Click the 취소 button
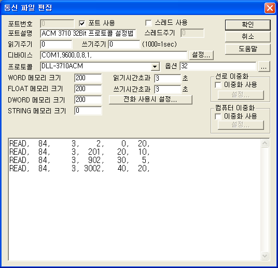The image size is (278, 268). (248, 37)
